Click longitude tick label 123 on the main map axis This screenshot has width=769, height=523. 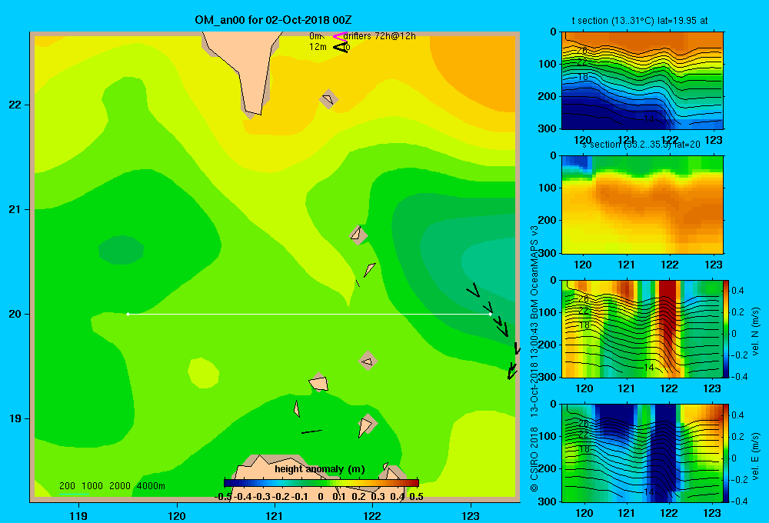[471, 515]
